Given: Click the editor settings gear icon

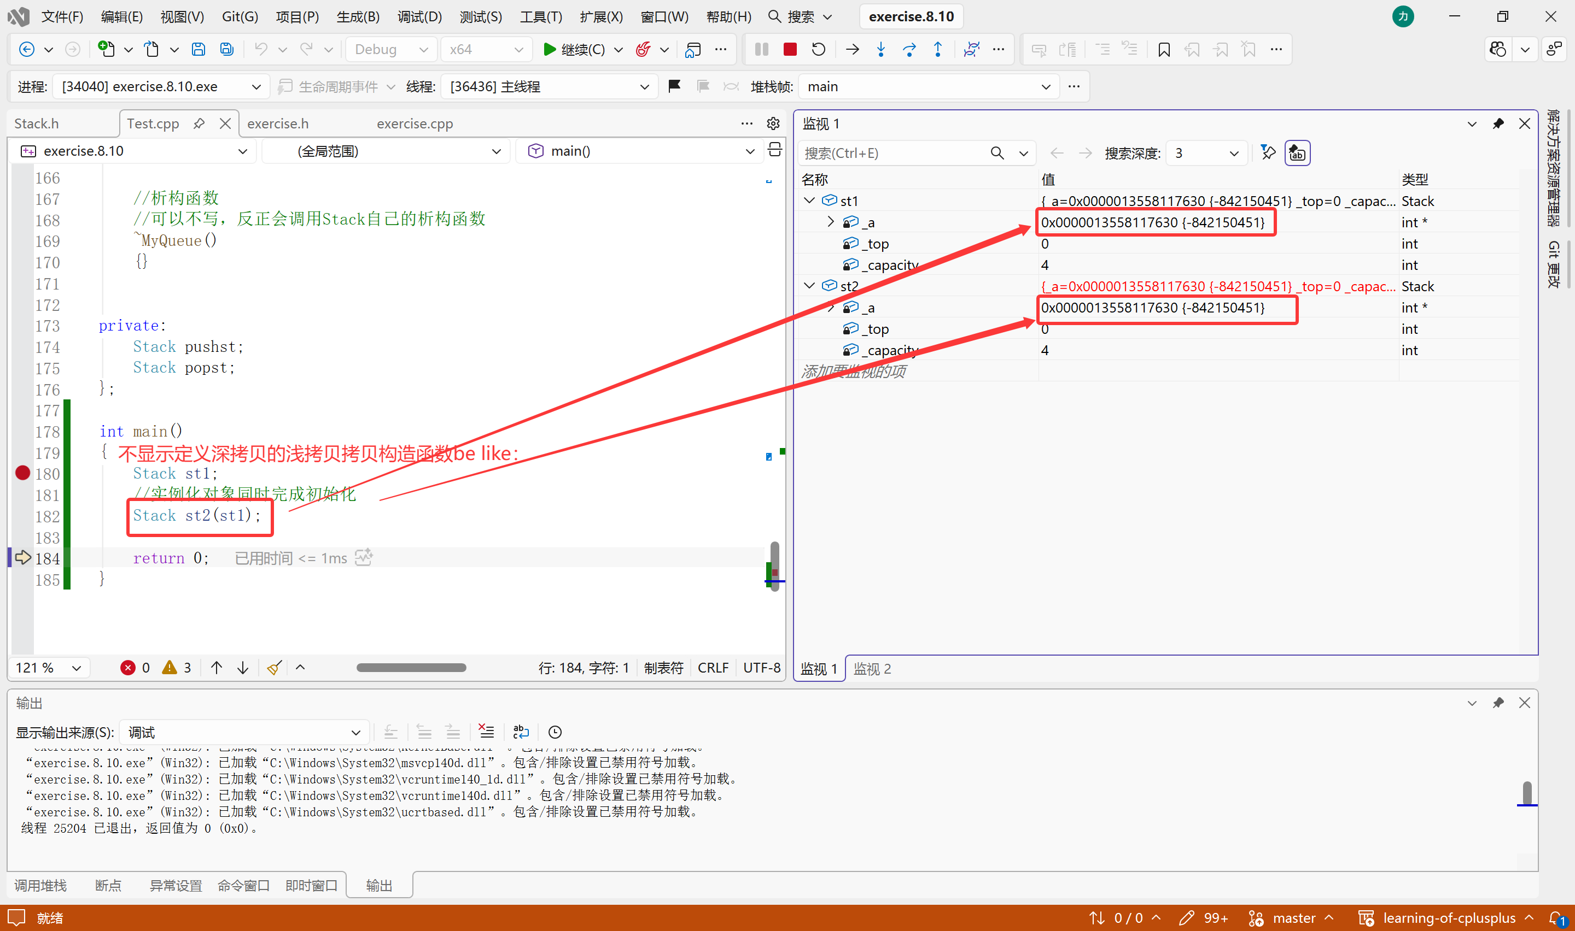Looking at the screenshot, I should [x=773, y=123].
